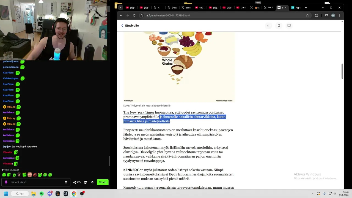Image resolution: width=352 pixels, height=198 pixels.
Task: Open Windows taskbar search Hae
Action: [x=20, y=194]
